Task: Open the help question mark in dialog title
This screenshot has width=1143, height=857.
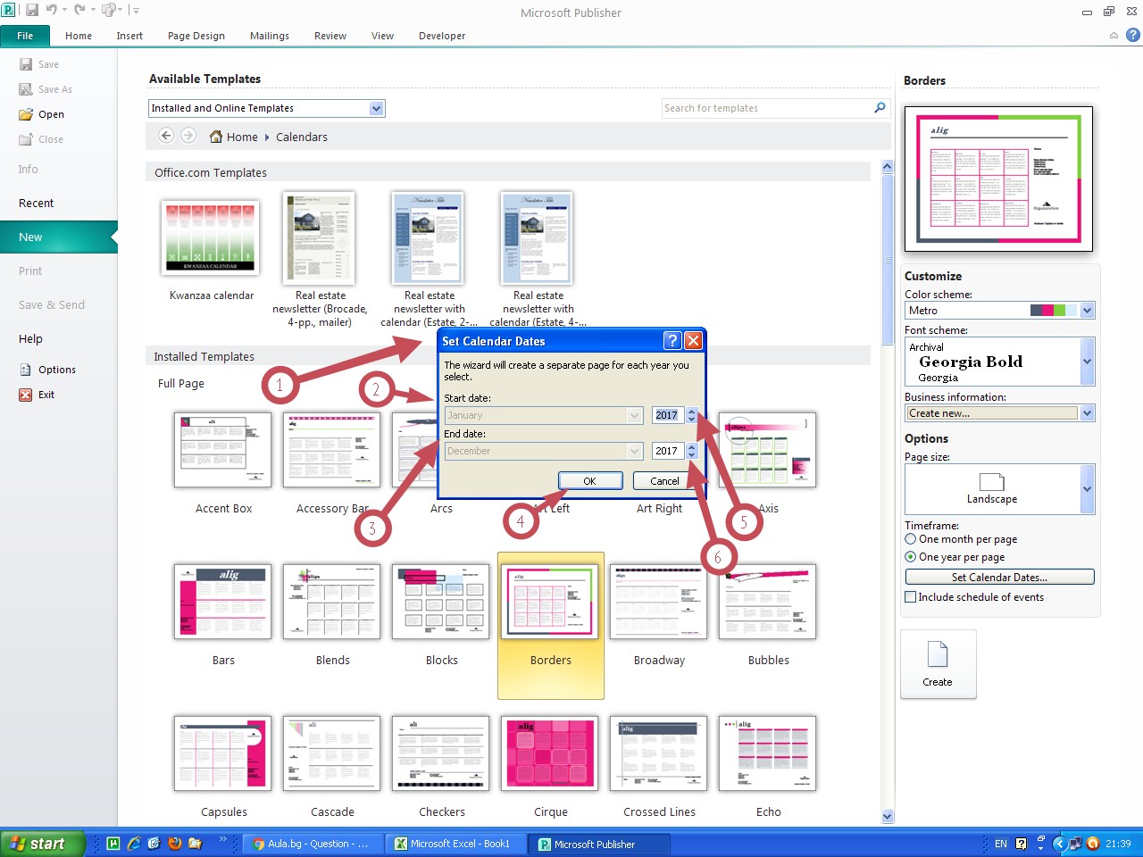Action: pos(672,341)
